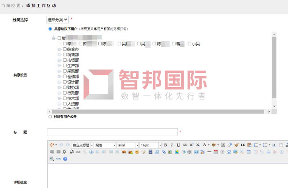Open the ordered list style arrow
The width and height of the screenshot is (288, 188).
(x=260, y=145)
